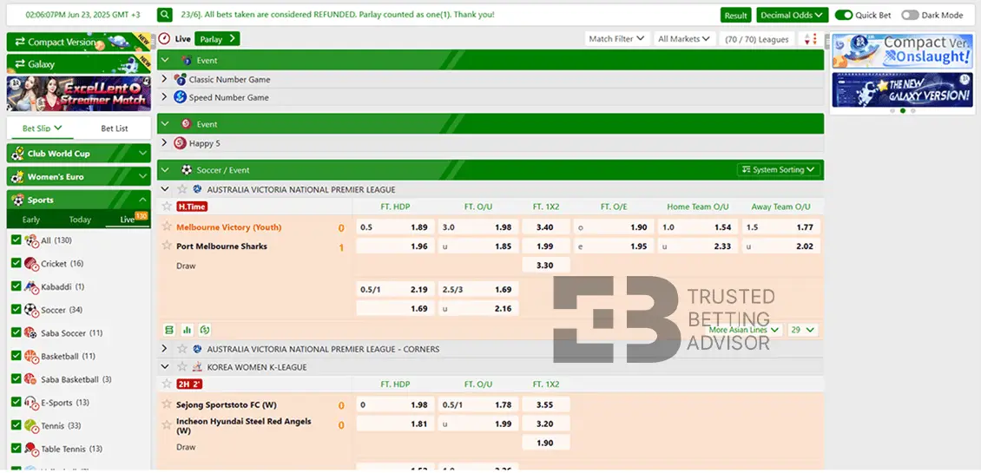Image resolution: width=981 pixels, height=473 pixels.
Task: Star the 2H 2' match row
Action: [x=167, y=384]
